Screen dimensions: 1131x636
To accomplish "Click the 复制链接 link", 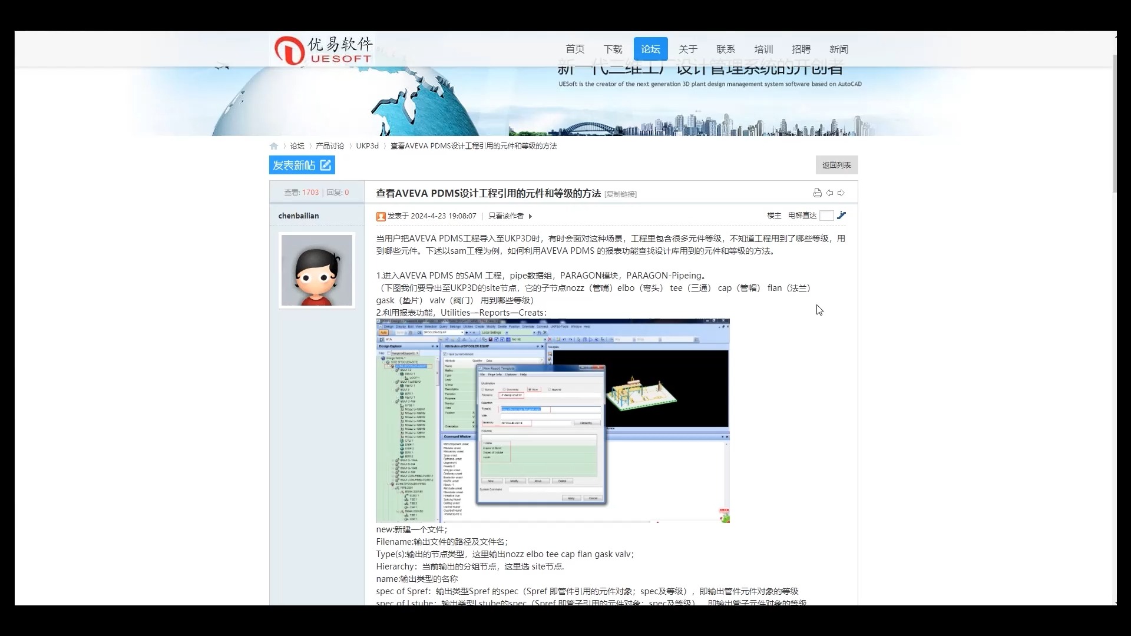I will pos(620,194).
